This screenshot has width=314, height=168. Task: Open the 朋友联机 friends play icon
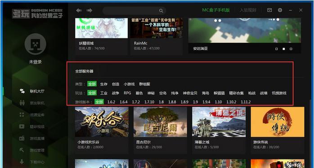22,103
